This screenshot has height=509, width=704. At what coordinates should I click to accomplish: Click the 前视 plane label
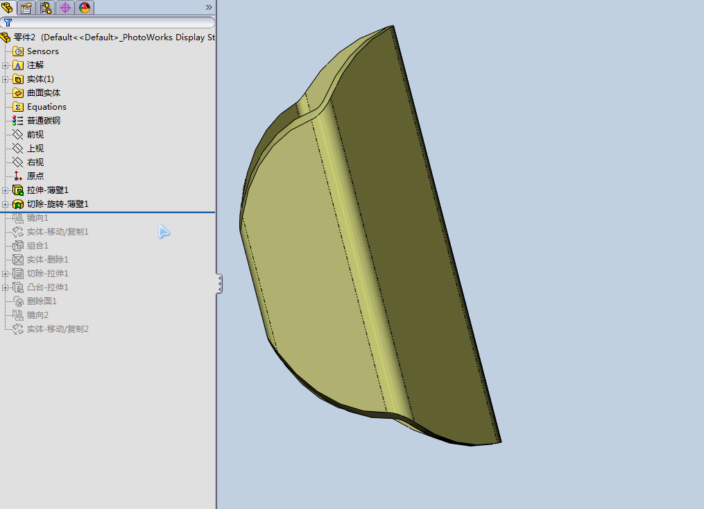(35, 135)
